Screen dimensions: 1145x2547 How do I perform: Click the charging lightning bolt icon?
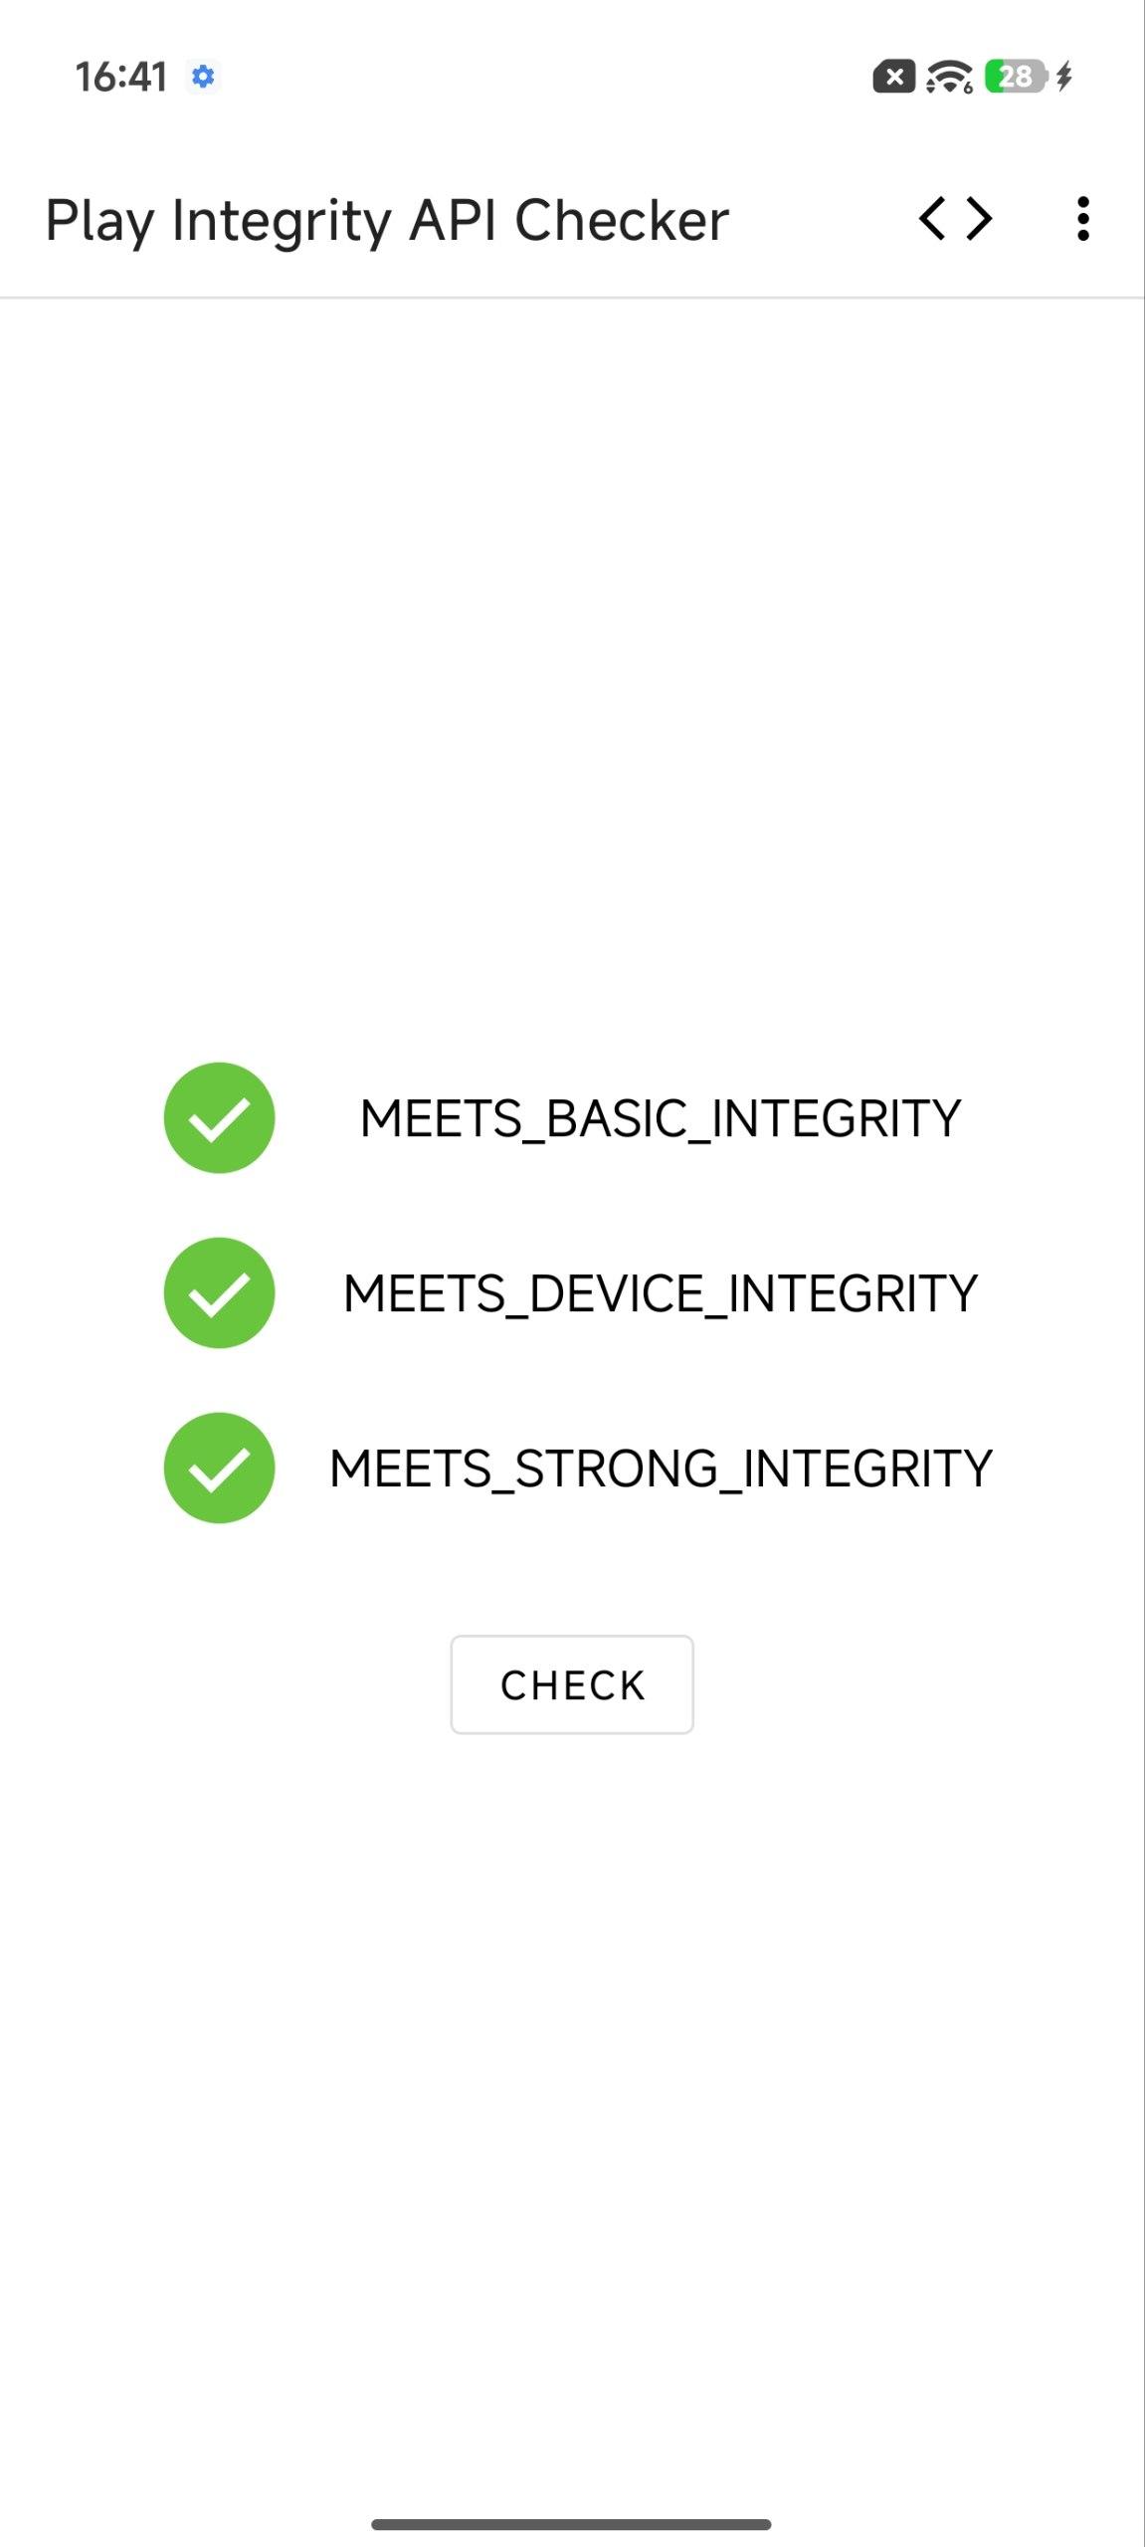tap(1064, 77)
